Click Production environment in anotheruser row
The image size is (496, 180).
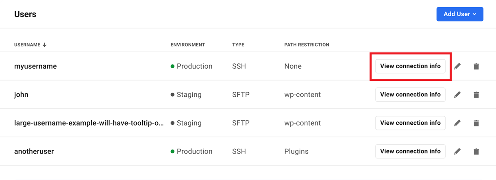191,151
